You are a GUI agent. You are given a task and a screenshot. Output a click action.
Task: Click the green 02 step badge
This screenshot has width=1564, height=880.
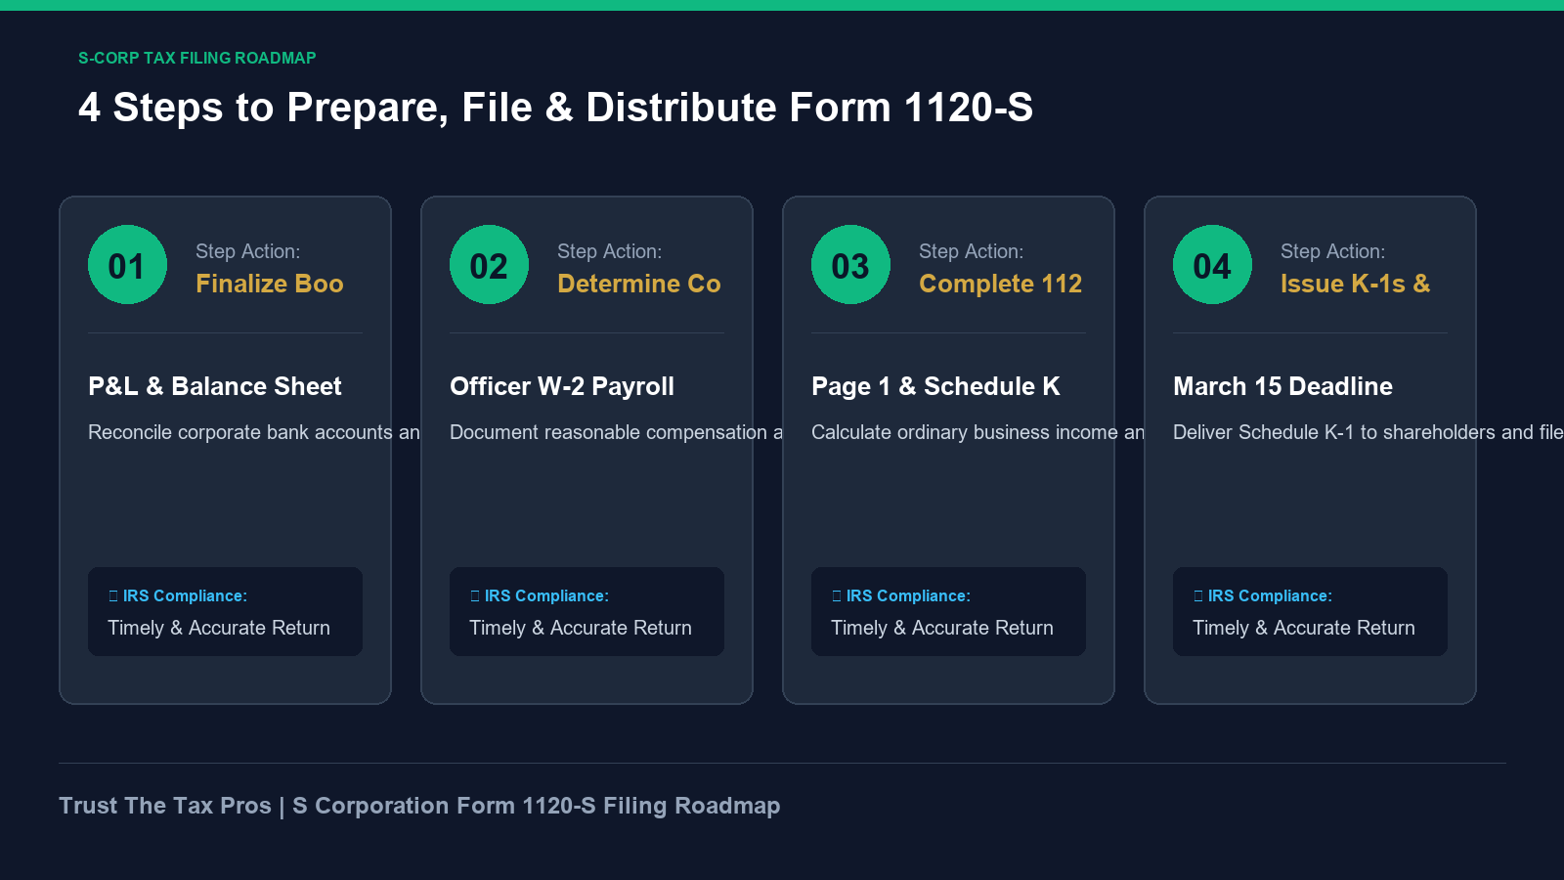[489, 265]
